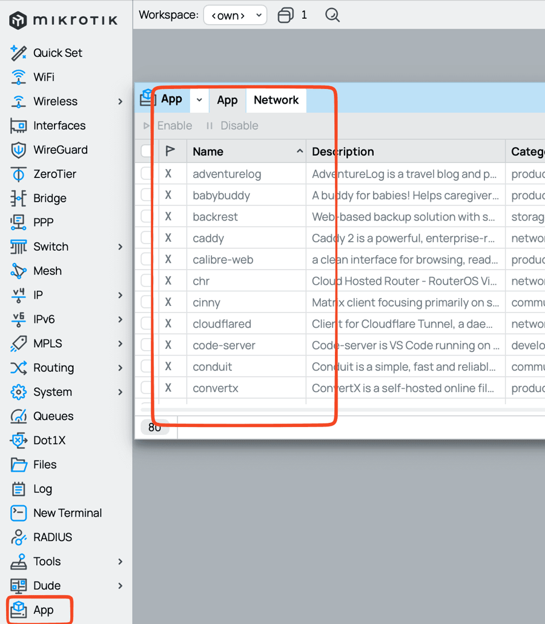Switch to the Network tab
The width and height of the screenshot is (545, 624).
click(276, 101)
